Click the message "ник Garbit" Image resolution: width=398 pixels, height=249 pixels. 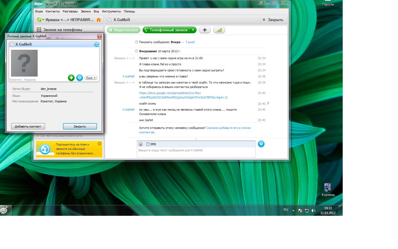146,120
